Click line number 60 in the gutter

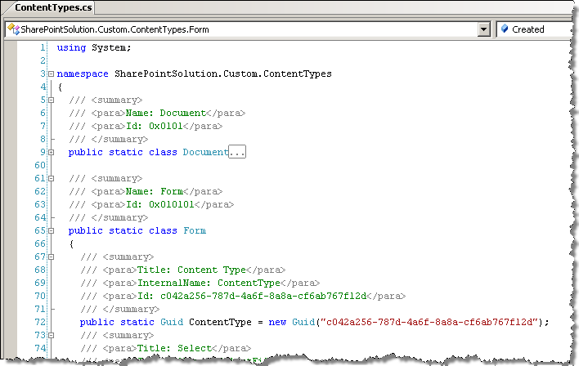coord(40,165)
